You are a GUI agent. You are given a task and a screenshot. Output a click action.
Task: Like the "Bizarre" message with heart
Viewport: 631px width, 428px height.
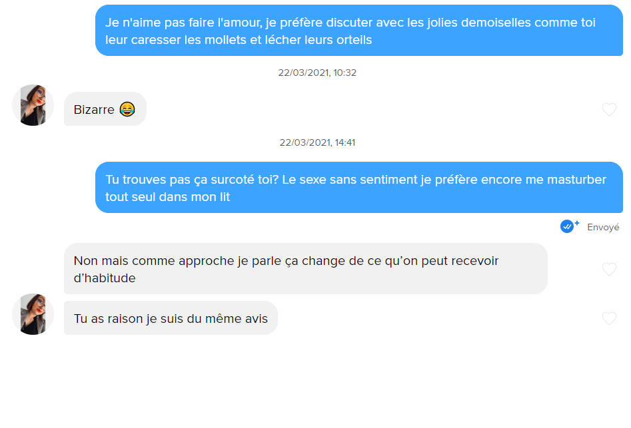click(609, 109)
